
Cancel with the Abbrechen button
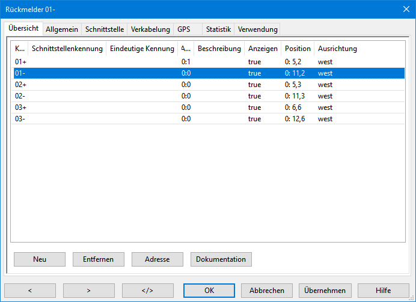tap(266, 291)
